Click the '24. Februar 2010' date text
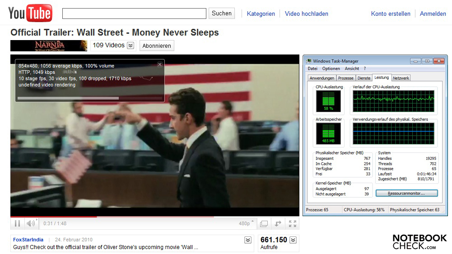Screen dimensions: 452x254 [74, 240]
